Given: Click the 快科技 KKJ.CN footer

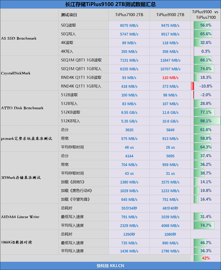Looking at the screenshot, I should click(x=110, y=266).
